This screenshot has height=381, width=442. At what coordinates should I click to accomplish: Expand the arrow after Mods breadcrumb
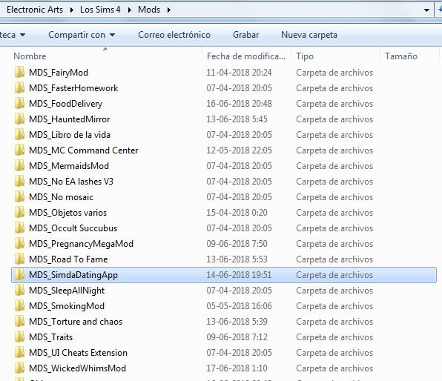(x=169, y=10)
